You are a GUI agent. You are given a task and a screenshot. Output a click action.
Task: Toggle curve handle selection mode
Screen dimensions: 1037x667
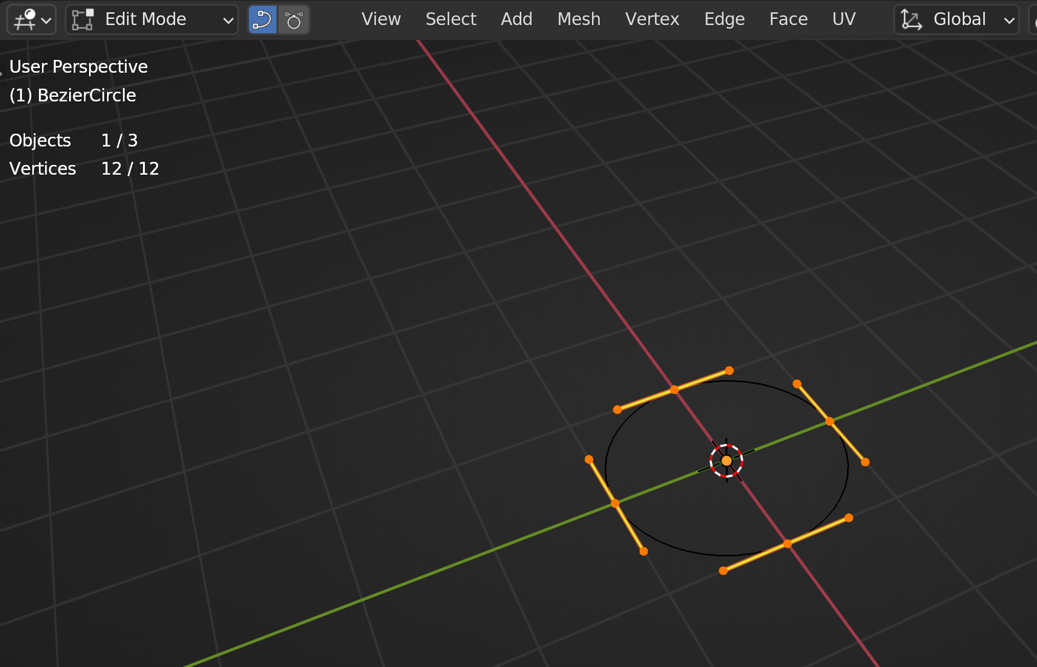coord(294,20)
